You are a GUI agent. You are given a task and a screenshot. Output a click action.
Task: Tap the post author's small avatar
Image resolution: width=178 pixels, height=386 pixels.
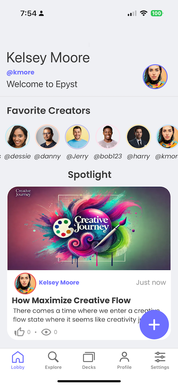[25, 283]
